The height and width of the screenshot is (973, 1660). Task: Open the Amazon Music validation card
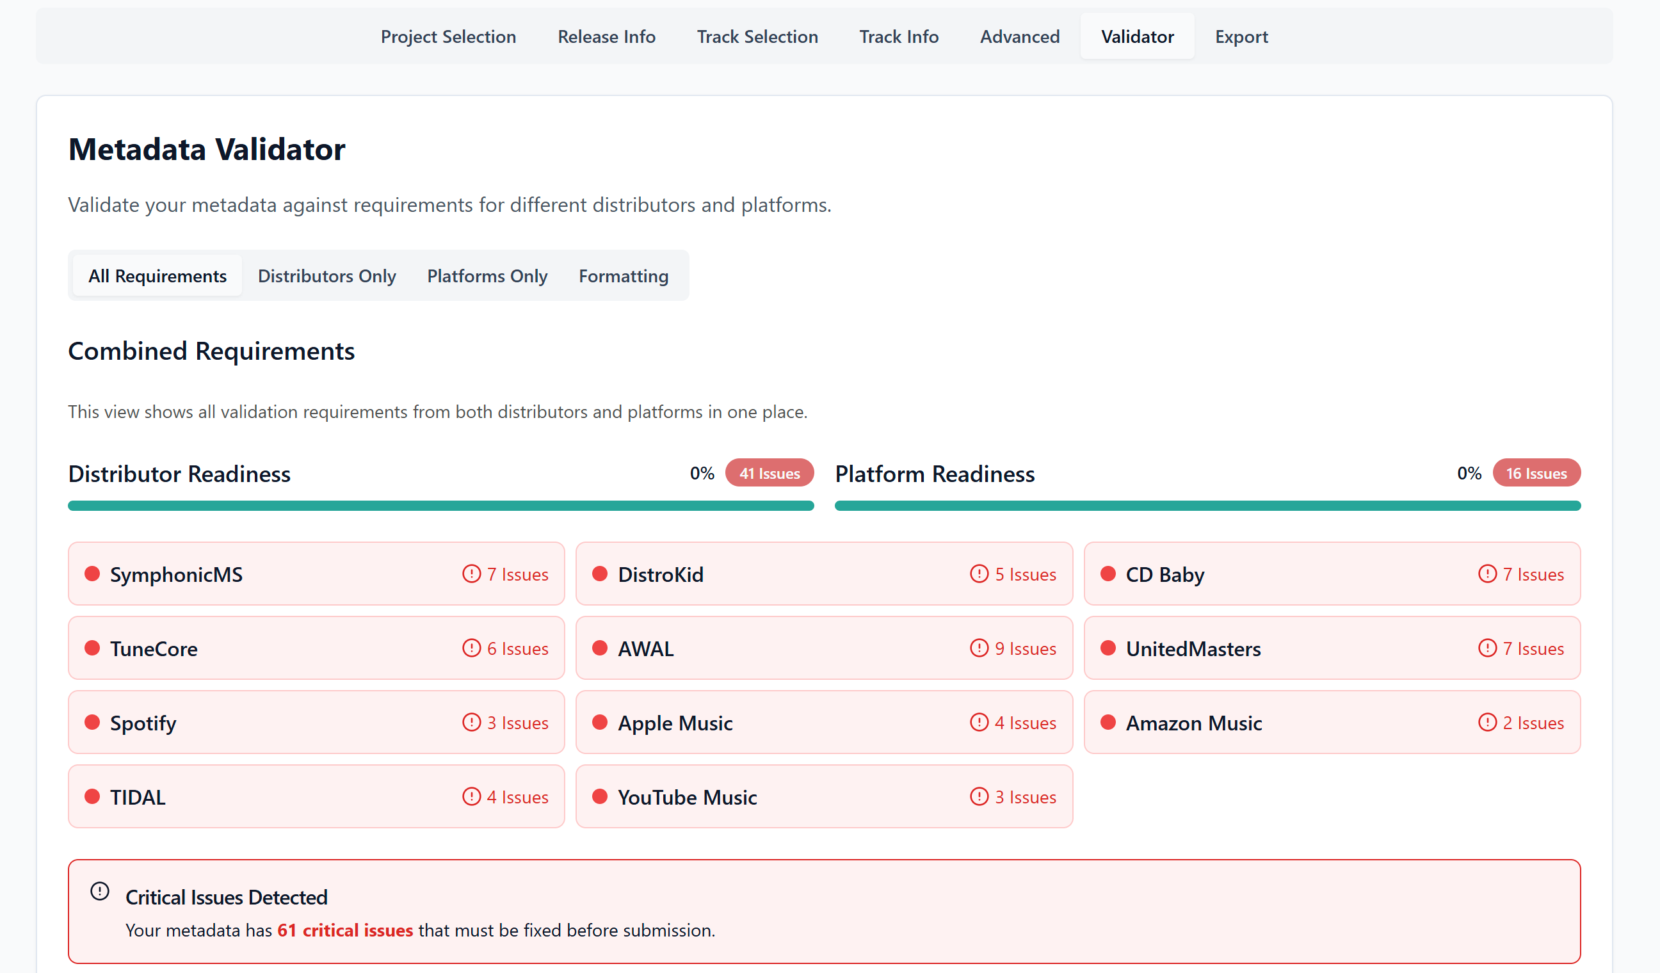point(1333,723)
